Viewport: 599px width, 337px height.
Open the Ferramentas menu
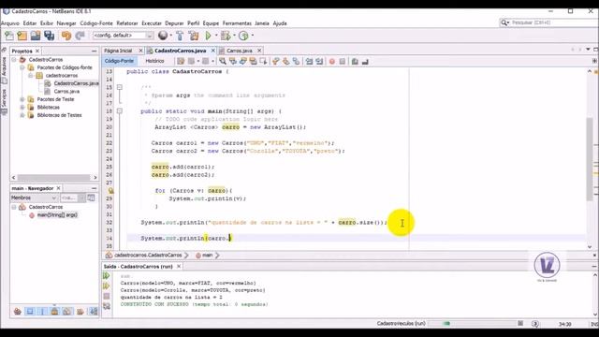pyautogui.click(x=237, y=23)
